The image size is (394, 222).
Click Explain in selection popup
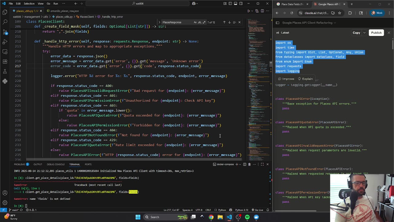(x=305, y=79)
